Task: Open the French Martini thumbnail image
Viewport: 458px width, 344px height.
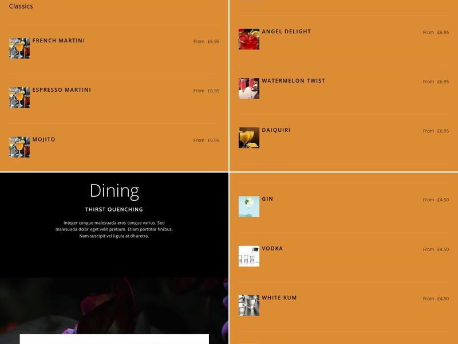Action: coord(19,48)
